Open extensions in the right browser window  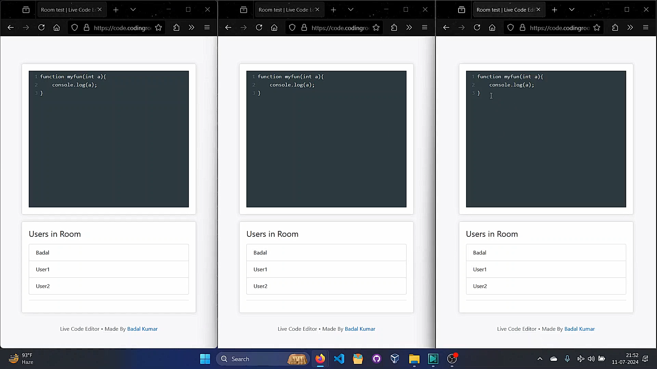pos(615,28)
